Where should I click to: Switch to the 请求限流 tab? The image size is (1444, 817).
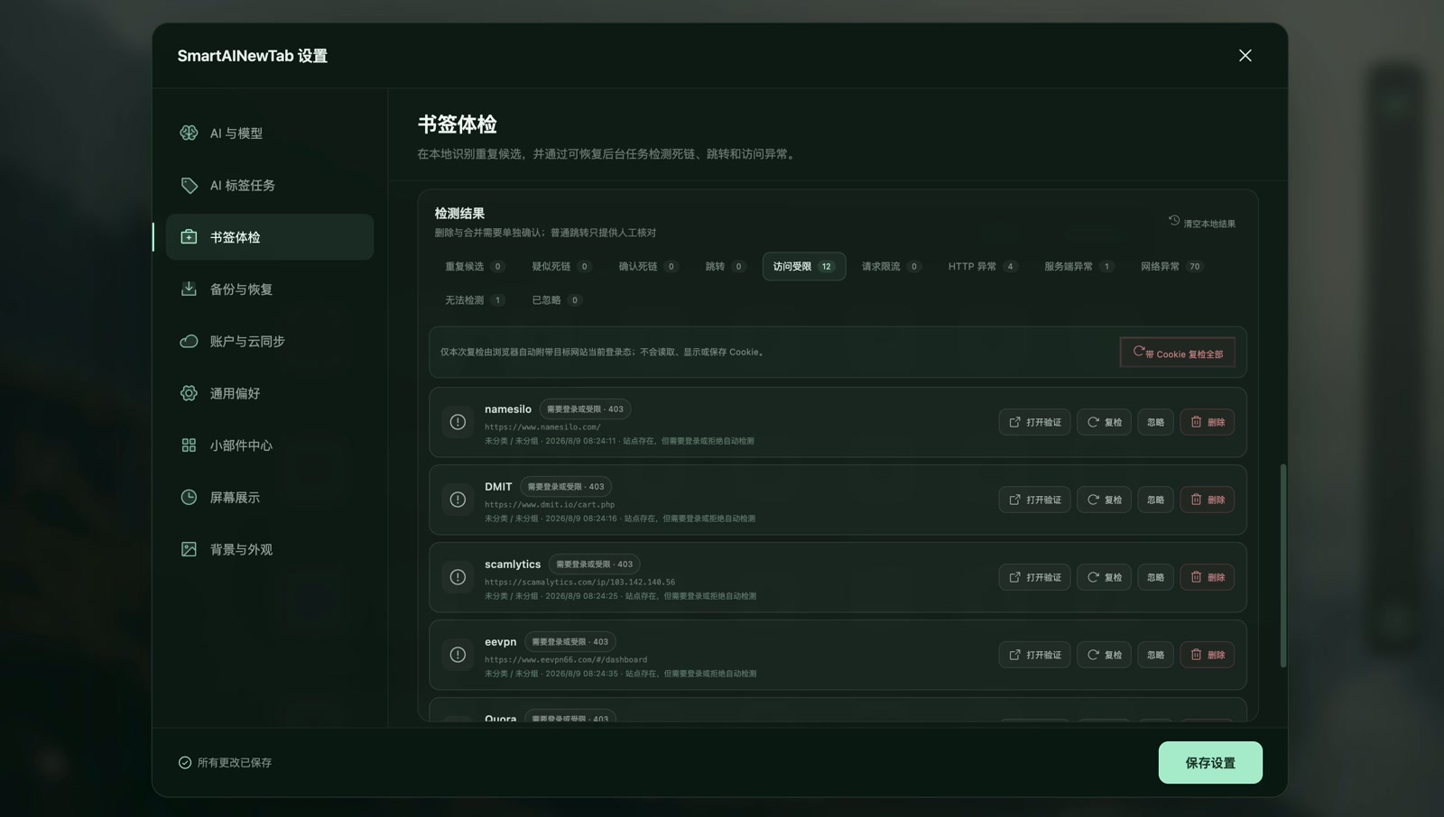[x=891, y=267]
